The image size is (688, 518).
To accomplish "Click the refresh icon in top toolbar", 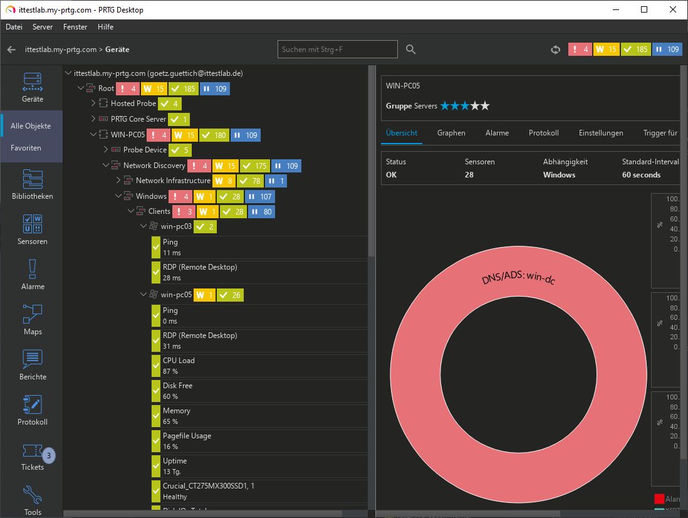I will (555, 50).
